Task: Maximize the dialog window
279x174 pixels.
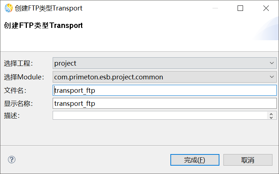Action: click(240, 8)
